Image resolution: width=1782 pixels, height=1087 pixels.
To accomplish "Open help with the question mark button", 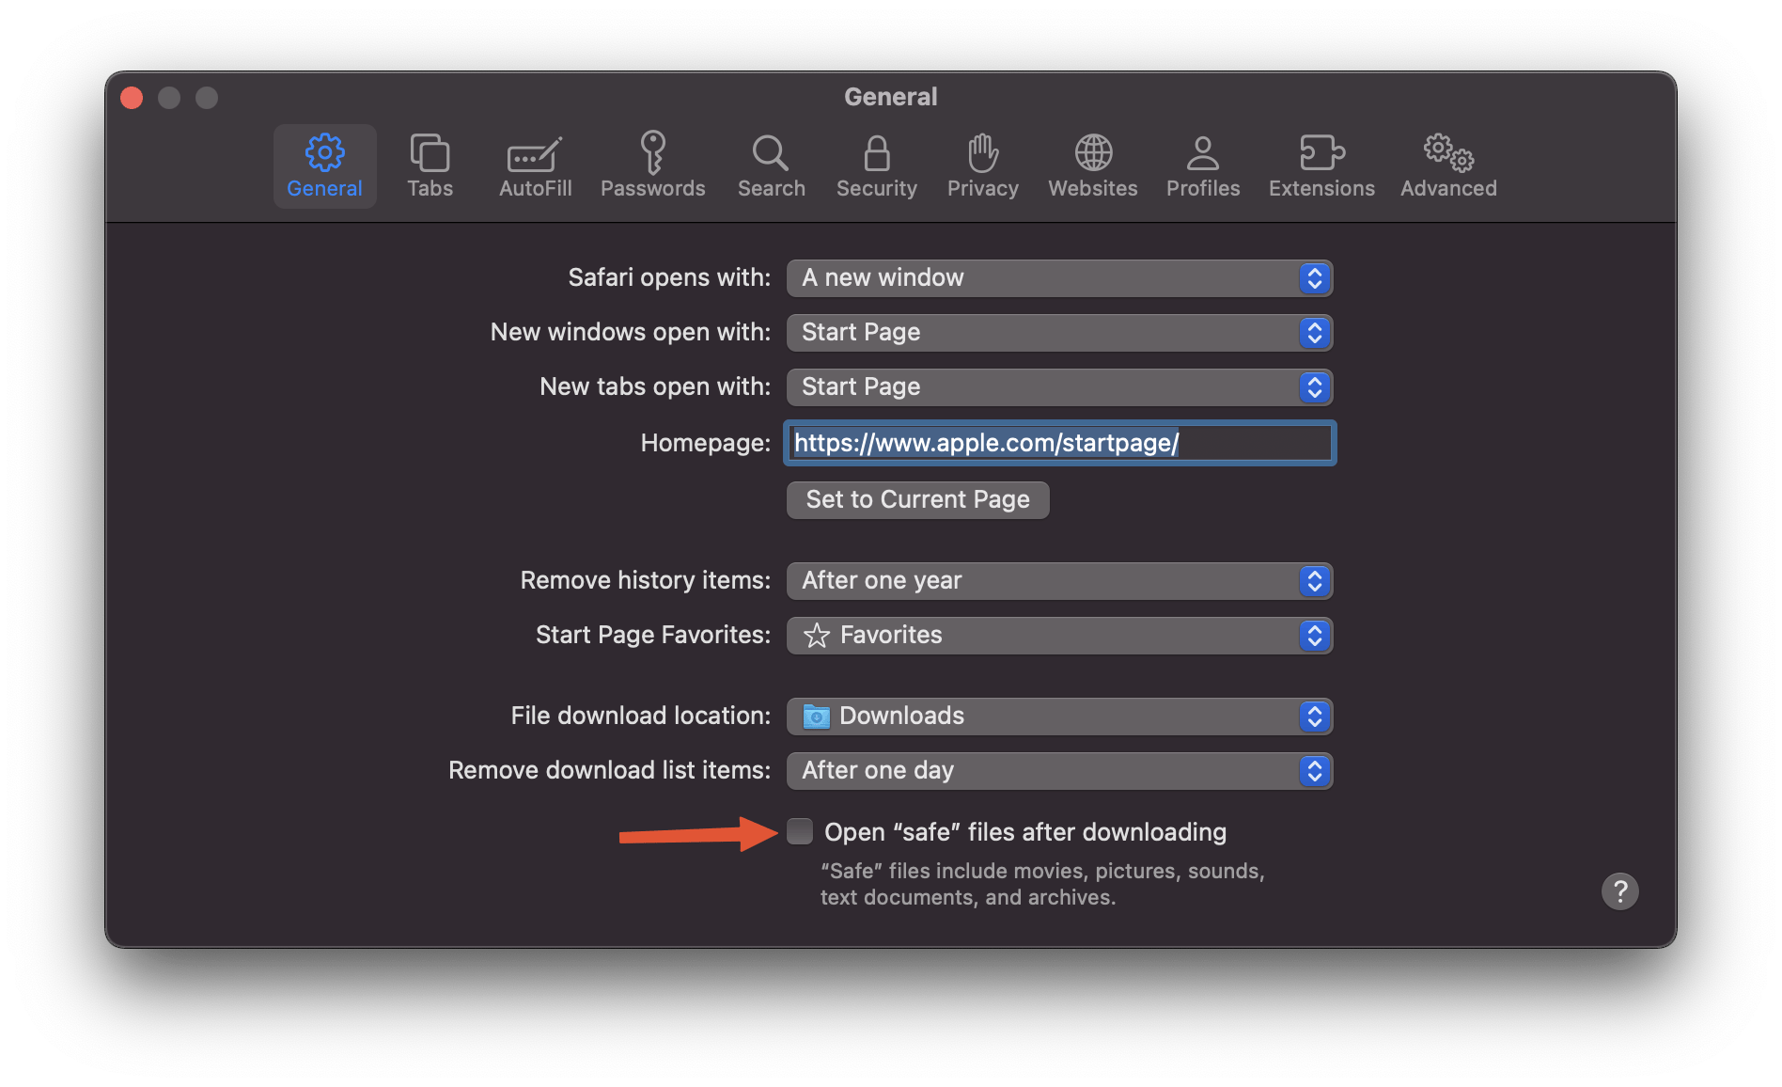I will (1619, 891).
